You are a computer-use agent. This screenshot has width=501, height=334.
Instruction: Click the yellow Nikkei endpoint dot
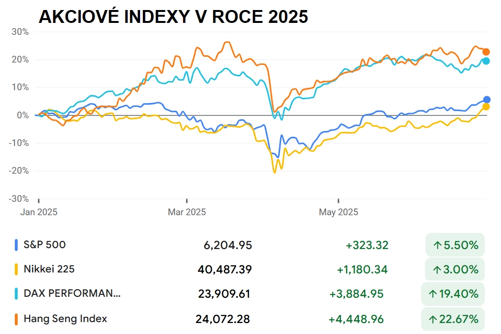click(x=486, y=106)
